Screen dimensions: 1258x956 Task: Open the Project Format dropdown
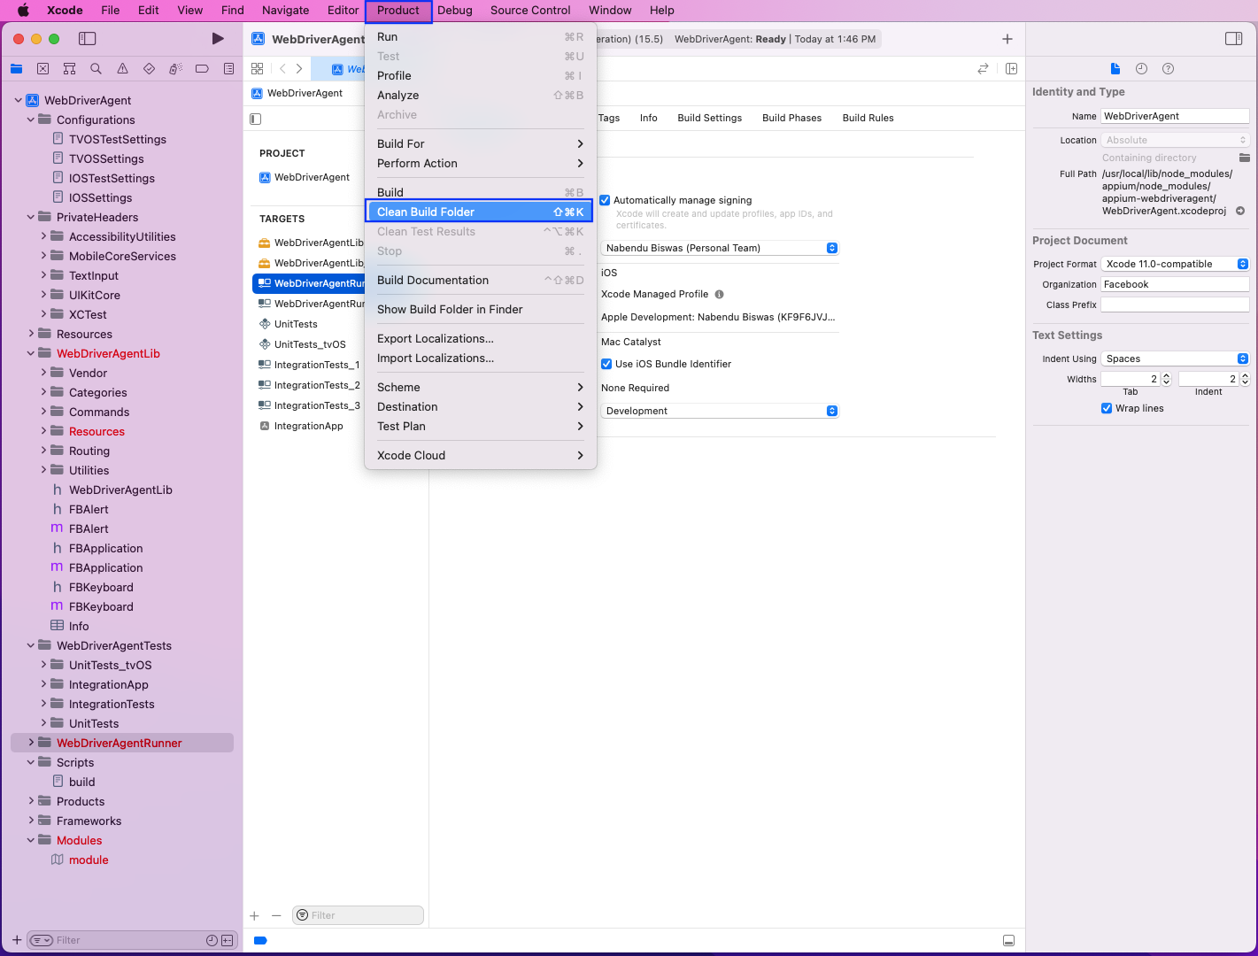[x=1175, y=264]
